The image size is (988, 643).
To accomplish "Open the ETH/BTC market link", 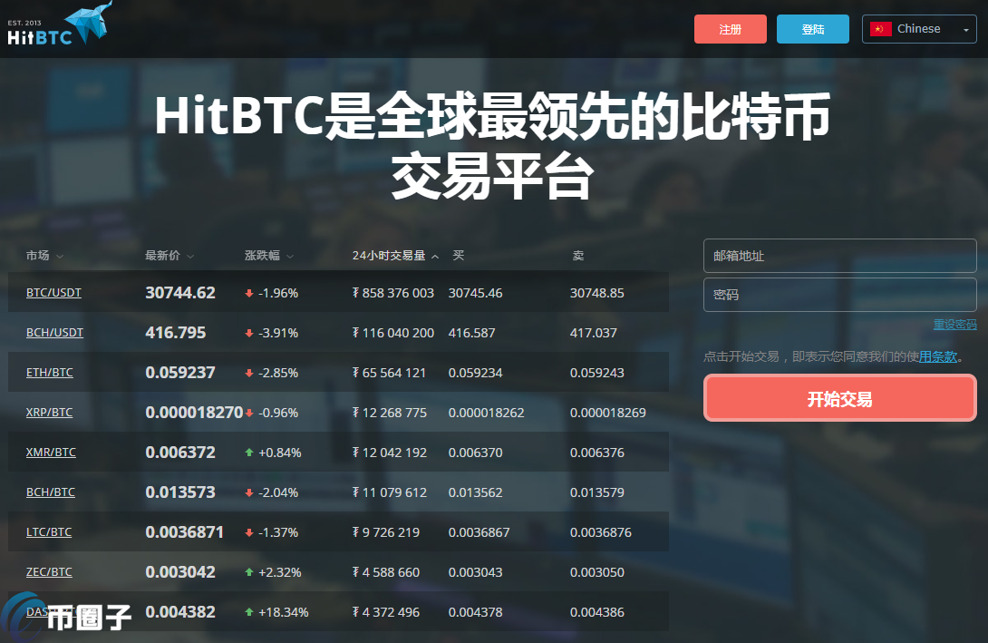I will point(49,373).
